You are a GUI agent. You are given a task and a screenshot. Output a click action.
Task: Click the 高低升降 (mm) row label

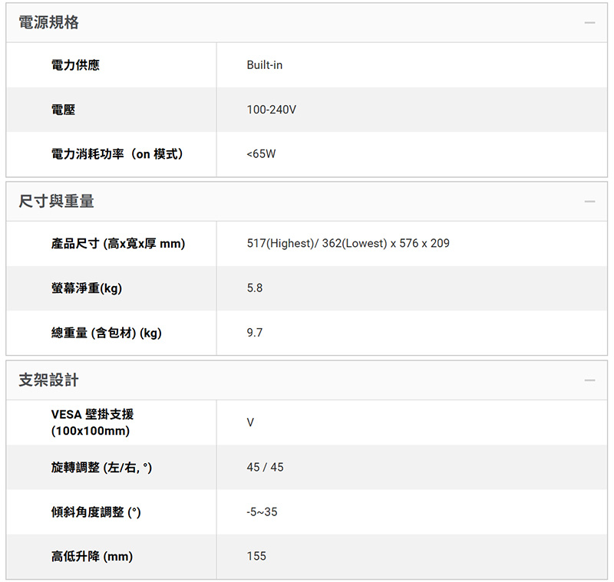[x=92, y=556]
